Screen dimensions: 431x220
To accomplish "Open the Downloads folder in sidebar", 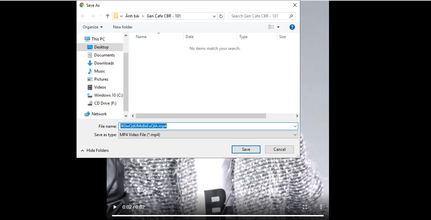I will point(104,63).
